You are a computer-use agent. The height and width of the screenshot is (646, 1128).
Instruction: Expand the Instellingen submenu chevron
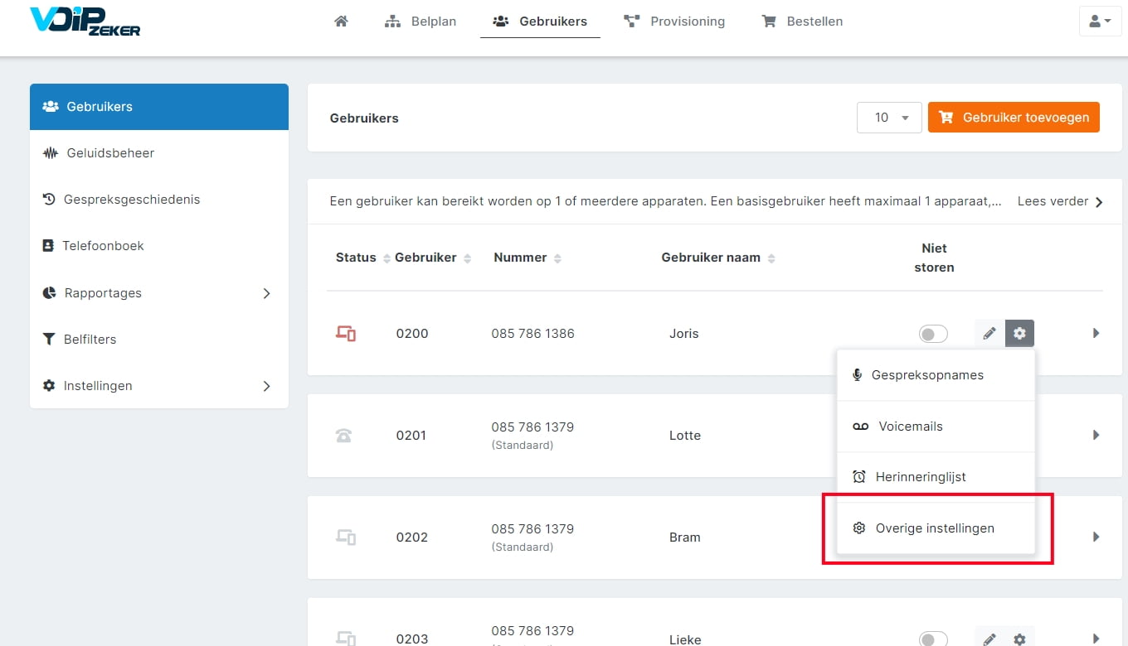[266, 386]
